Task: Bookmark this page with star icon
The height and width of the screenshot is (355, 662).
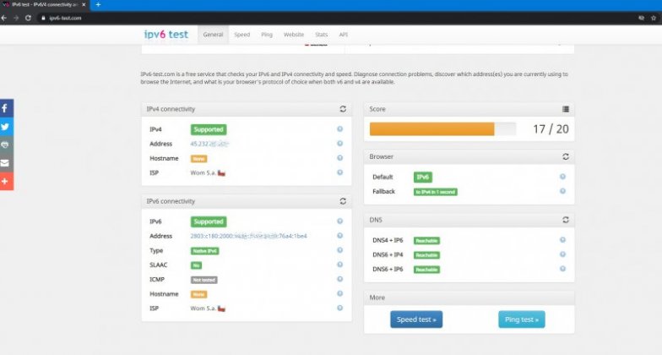Action: 654,18
